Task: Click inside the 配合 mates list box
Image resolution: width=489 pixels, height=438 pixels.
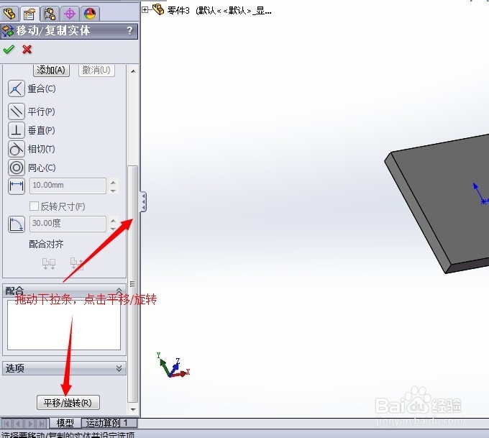Action: [64, 324]
